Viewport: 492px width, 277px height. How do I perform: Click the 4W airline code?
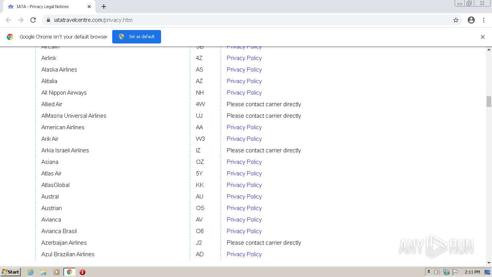click(x=201, y=104)
